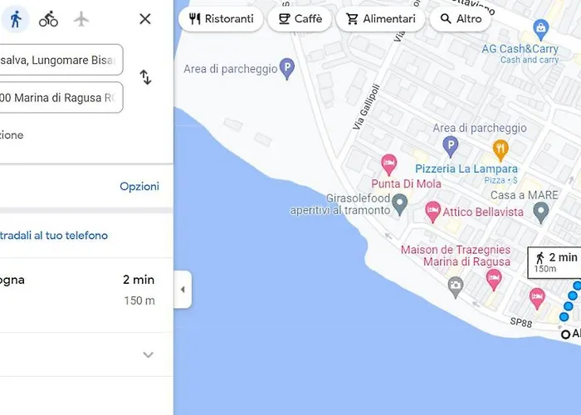Select walking travel mode icon

click(16, 19)
